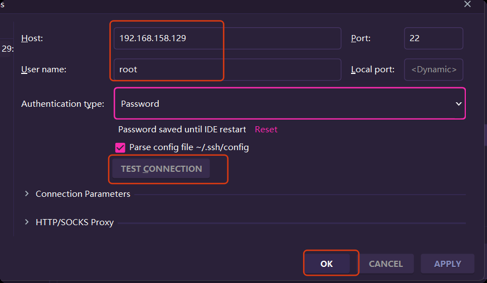
Task: Click the Port field showing 22
Action: (434, 38)
